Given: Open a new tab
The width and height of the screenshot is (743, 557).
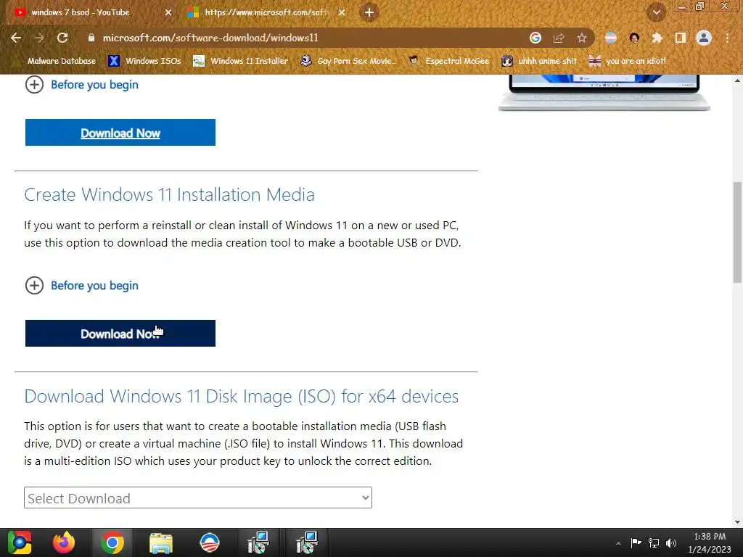Looking at the screenshot, I should pyautogui.click(x=369, y=12).
